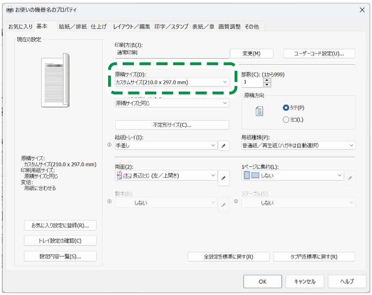The image size is (372, 295).
Task: Expand the 用紙種類 paper type dropdown
Action: [298, 146]
